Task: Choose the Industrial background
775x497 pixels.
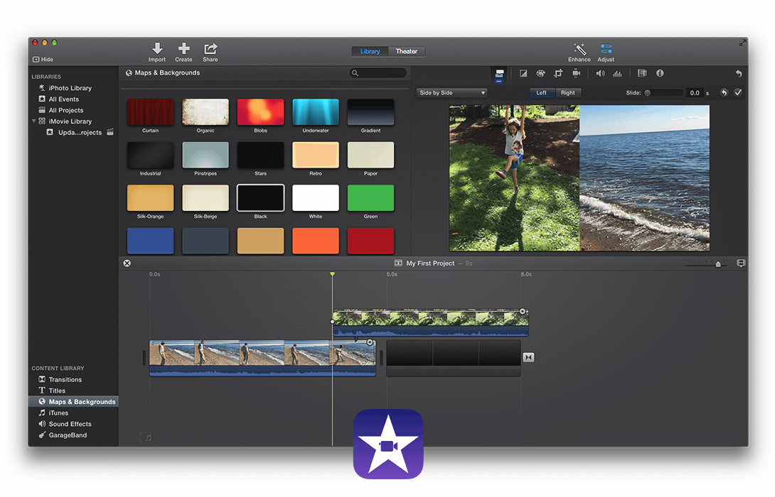Action: [150, 155]
